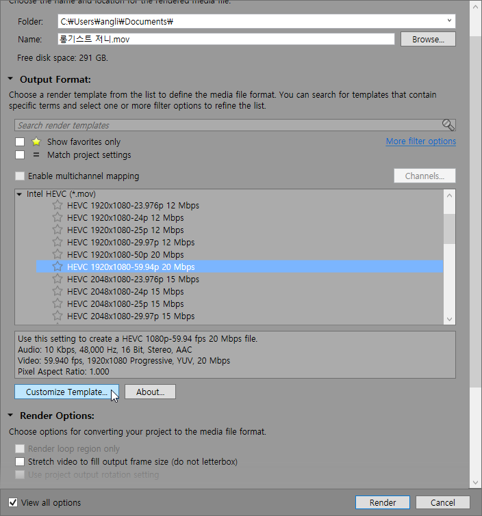The image size is (482, 516).
Task: Favorite the HEVC 1920x1080-29.97p 12 Mbps star
Action: (58, 242)
